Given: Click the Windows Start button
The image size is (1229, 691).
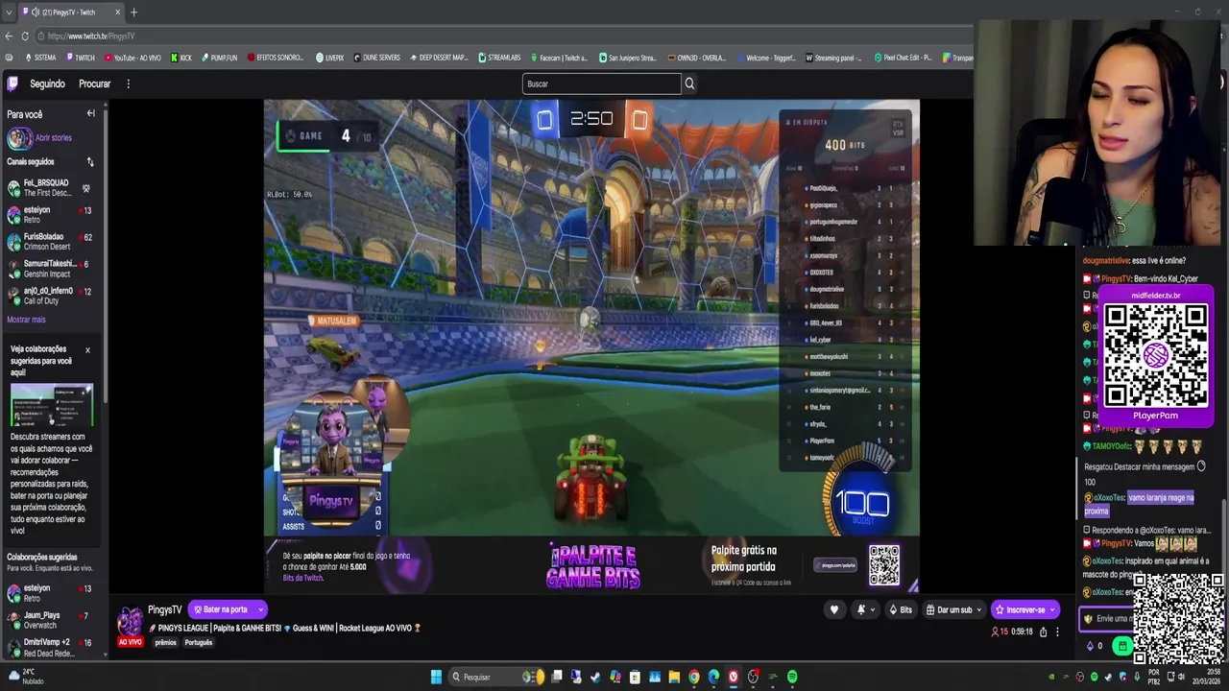Looking at the screenshot, I should 436,677.
